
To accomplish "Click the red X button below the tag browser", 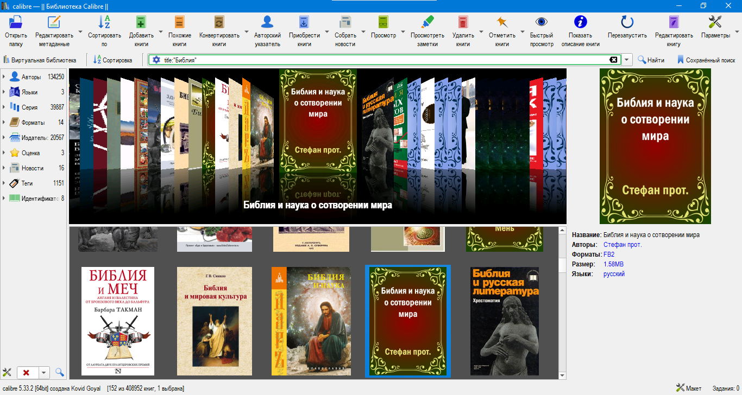I will pos(27,372).
